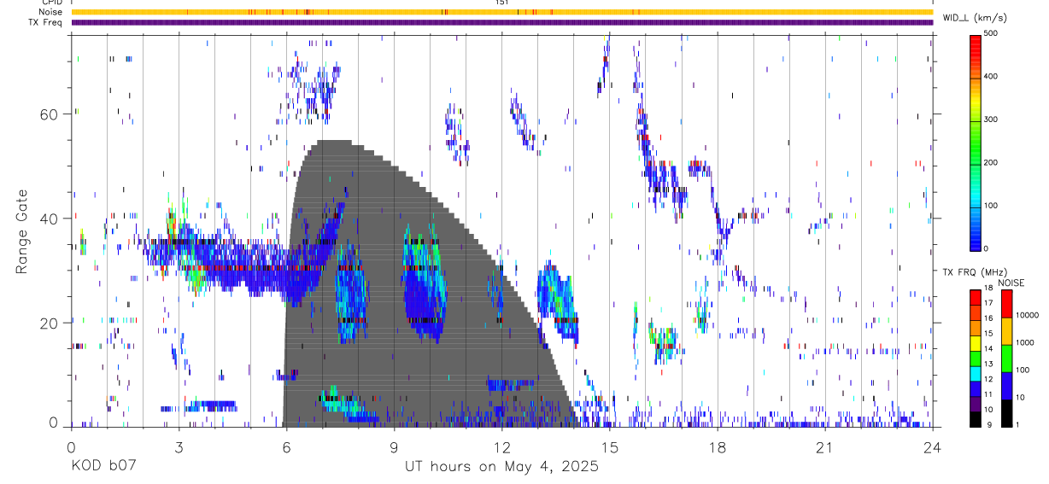Viewport: 1049px width, 484px height.
Task: Click the 18 hour tick on UT axis
Action: [x=717, y=446]
